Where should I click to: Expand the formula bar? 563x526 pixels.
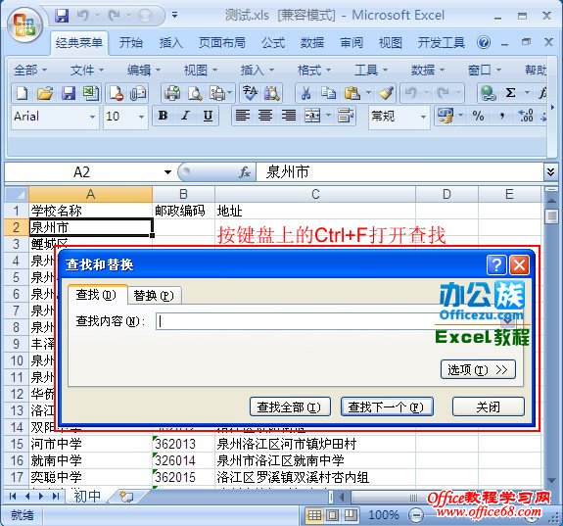click(550, 172)
